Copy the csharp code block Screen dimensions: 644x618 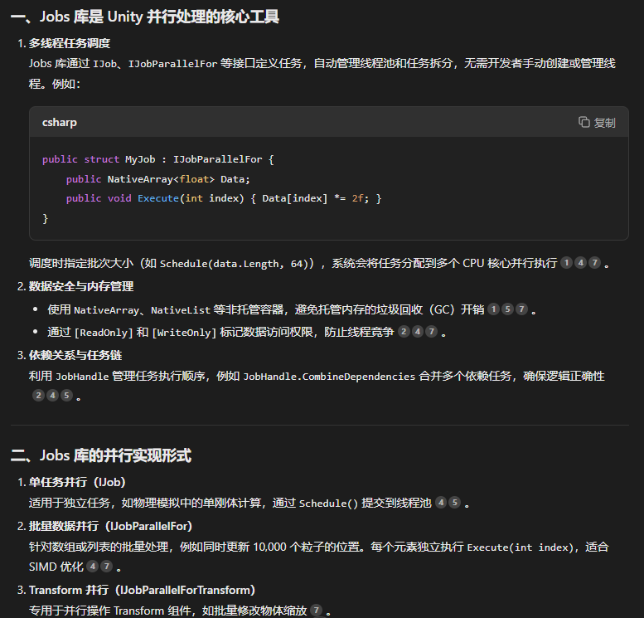597,123
